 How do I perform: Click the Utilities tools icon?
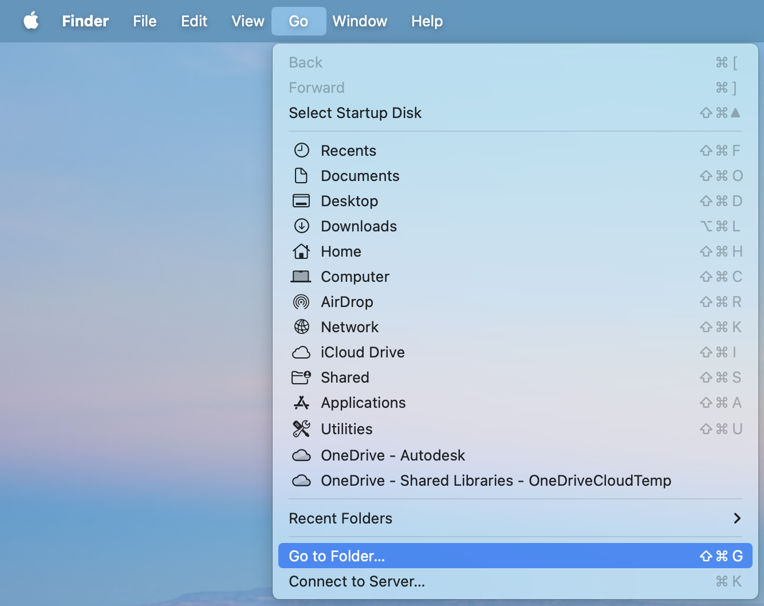[x=301, y=428]
